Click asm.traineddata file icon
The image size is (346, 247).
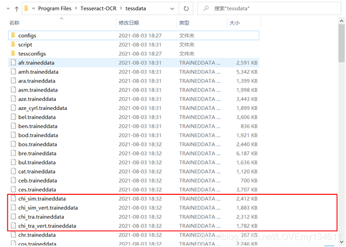[x=13, y=89]
